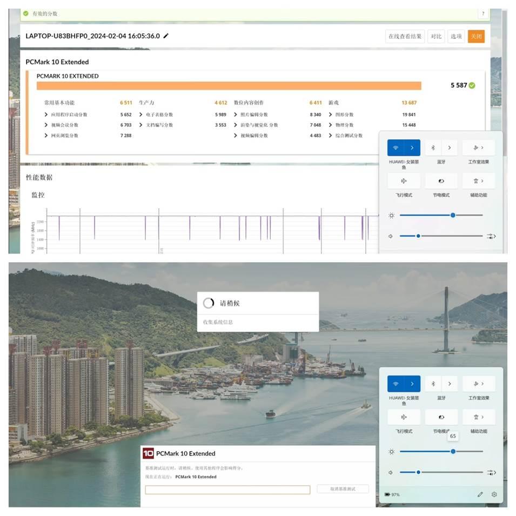Toggle 节电模式 battery saver in the lower quick settings panel
Image resolution: width=516 pixels, height=516 pixels.
(x=441, y=417)
